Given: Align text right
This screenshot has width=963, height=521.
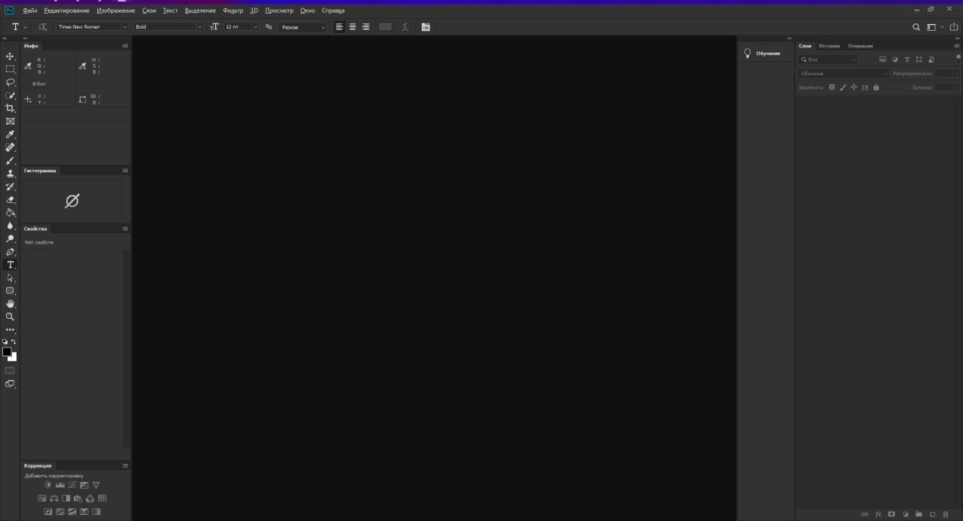Looking at the screenshot, I should 366,27.
